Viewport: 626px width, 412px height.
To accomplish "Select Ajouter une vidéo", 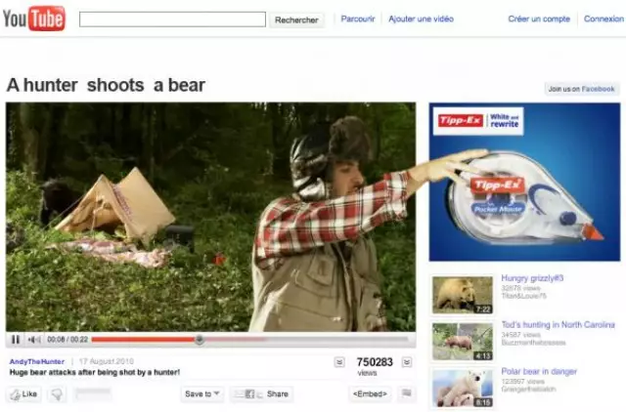I will (421, 19).
